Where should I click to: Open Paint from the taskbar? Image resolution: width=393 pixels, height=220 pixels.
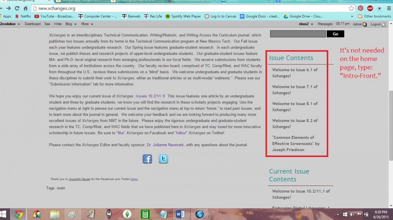pyautogui.click(x=73, y=214)
